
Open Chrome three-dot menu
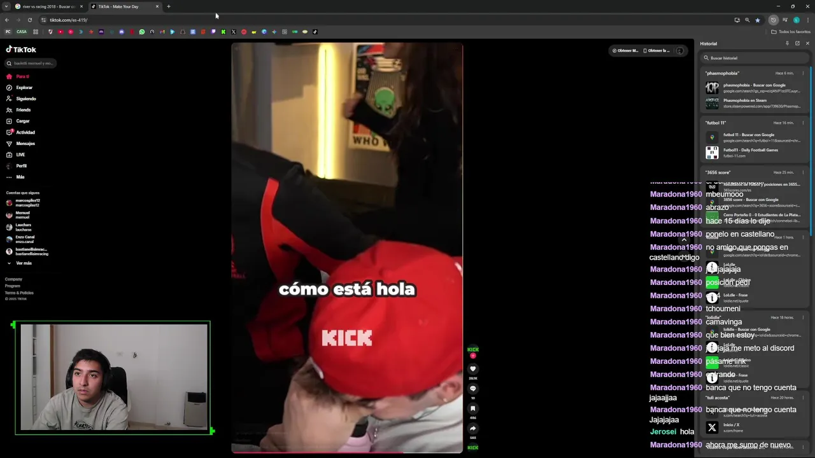tap(807, 20)
